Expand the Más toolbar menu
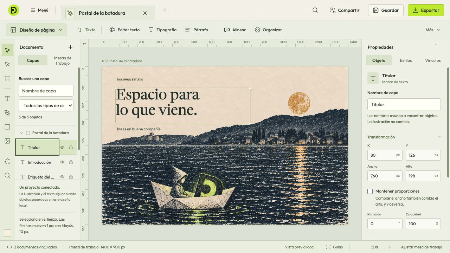 point(433,30)
